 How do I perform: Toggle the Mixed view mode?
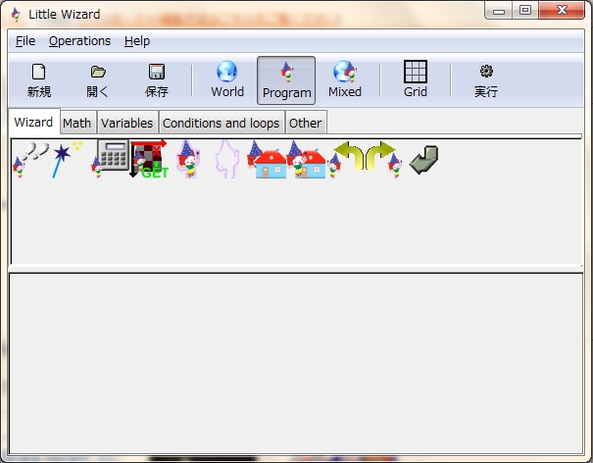(x=345, y=79)
